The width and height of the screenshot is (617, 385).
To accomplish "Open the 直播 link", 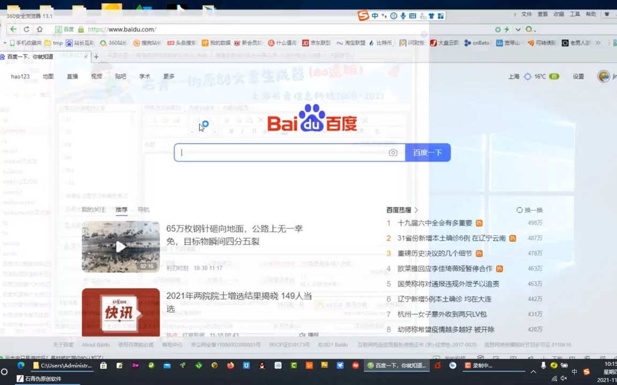I will coord(72,76).
